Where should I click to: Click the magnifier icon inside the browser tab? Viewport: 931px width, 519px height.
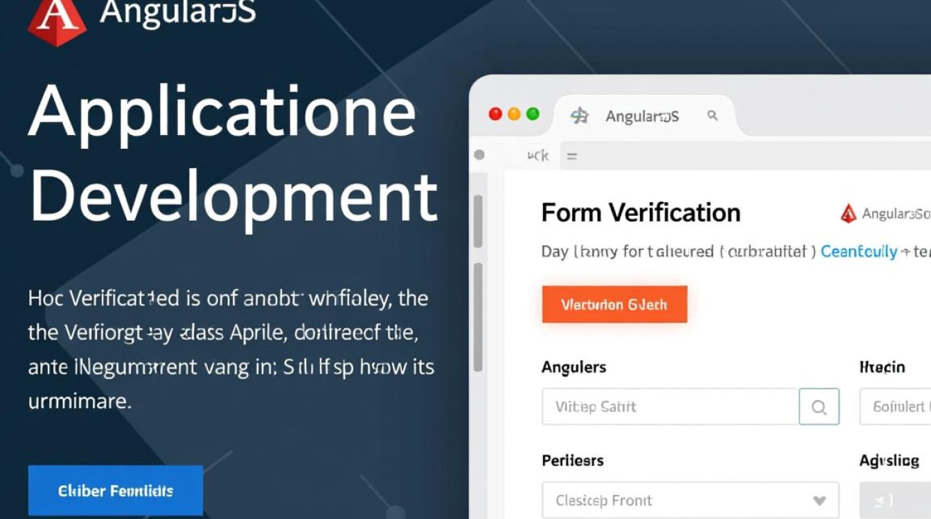(713, 116)
